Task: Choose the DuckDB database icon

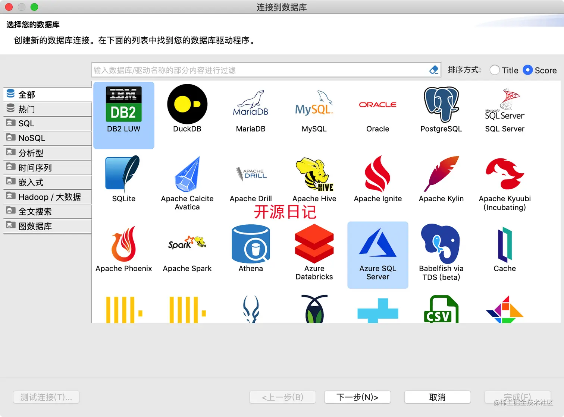Action: pyautogui.click(x=187, y=109)
